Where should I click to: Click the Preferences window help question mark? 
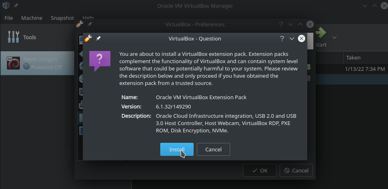click(x=280, y=24)
